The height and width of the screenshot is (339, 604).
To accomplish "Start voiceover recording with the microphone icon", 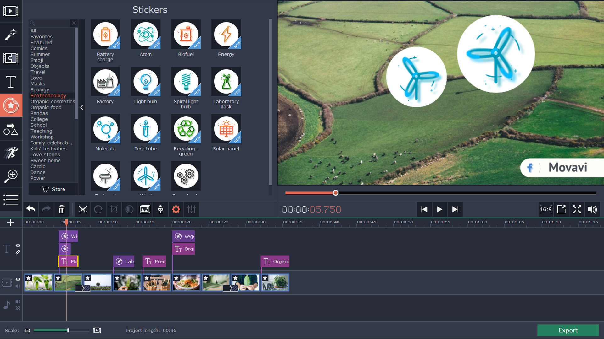I will coord(160,209).
